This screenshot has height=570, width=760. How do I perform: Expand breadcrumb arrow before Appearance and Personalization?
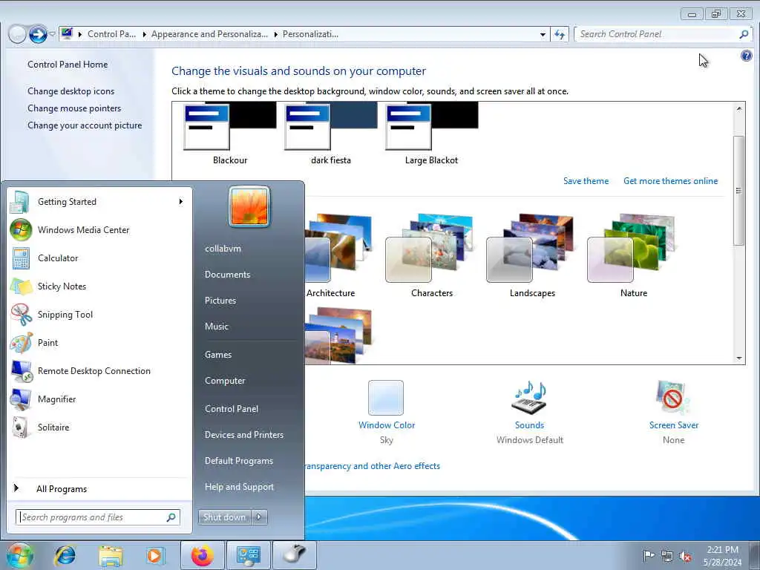(x=145, y=34)
